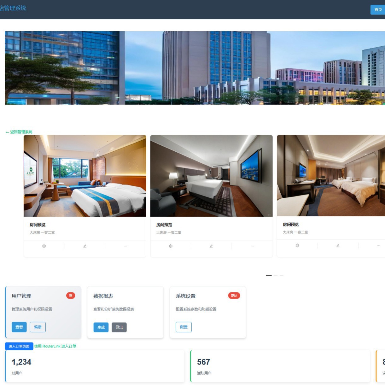Click the first room preview photo
Viewport: 385px width, 385px height.
pyautogui.click(x=85, y=176)
